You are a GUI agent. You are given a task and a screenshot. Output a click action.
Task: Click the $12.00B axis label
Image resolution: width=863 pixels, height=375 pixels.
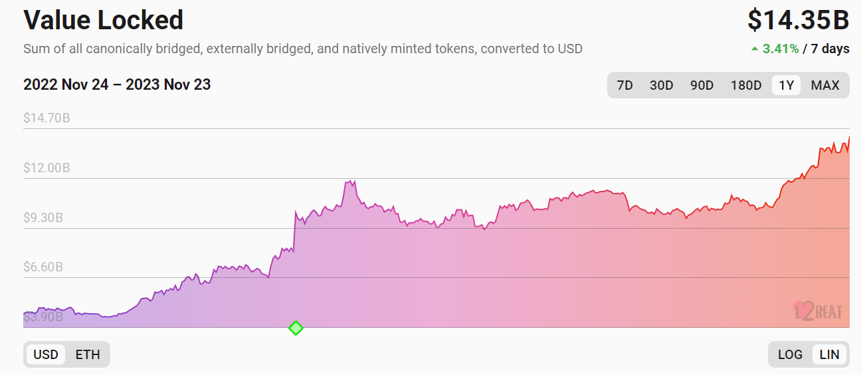pyautogui.click(x=47, y=168)
